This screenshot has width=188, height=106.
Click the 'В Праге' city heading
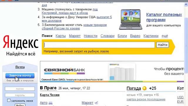[48, 88]
